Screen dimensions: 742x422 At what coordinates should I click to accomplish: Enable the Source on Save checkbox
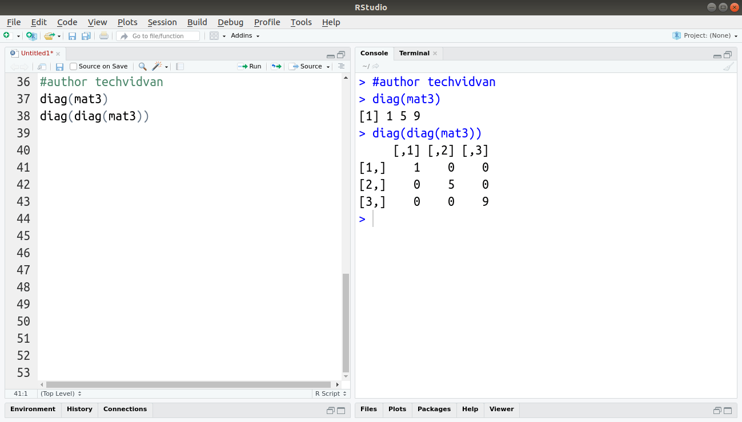73,66
